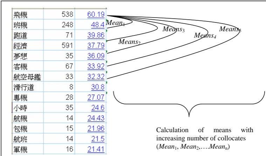Select the cell containing 客機
Image resolution: width=266 pixels, height=156 pixels.
28,66
